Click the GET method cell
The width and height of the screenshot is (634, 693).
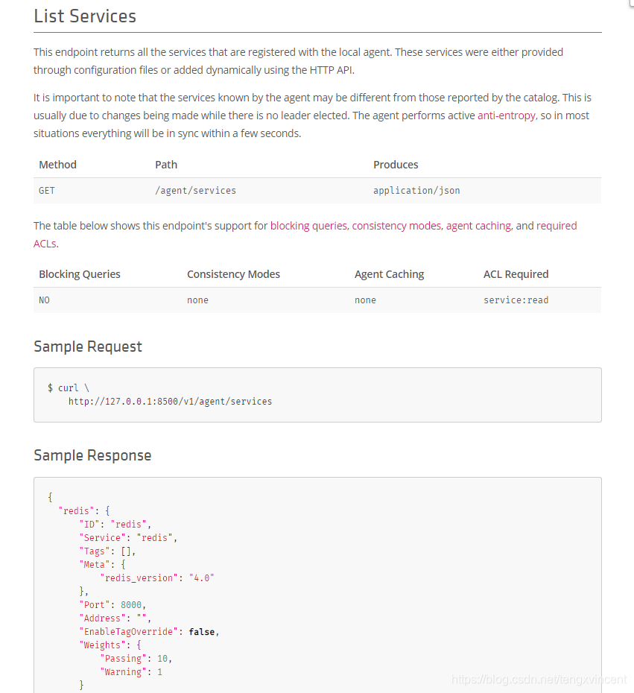click(x=47, y=191)
